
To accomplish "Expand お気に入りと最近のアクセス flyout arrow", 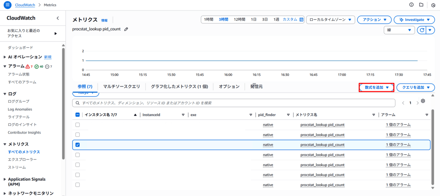I will pos(56,33).
